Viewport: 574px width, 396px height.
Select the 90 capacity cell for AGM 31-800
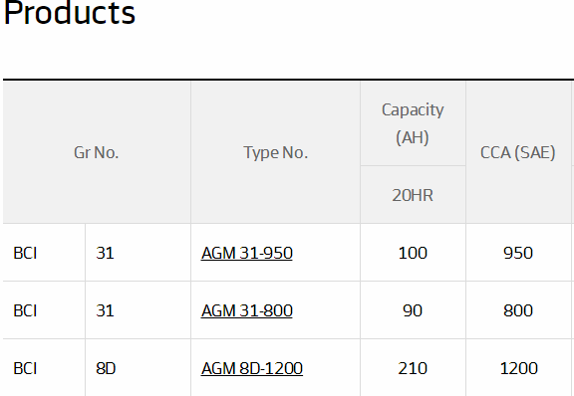pyautogui.click(x=413, y=310)
